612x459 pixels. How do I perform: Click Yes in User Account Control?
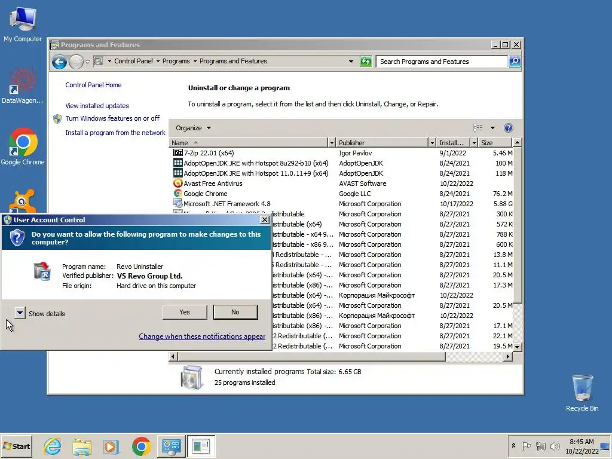(185, 312)
